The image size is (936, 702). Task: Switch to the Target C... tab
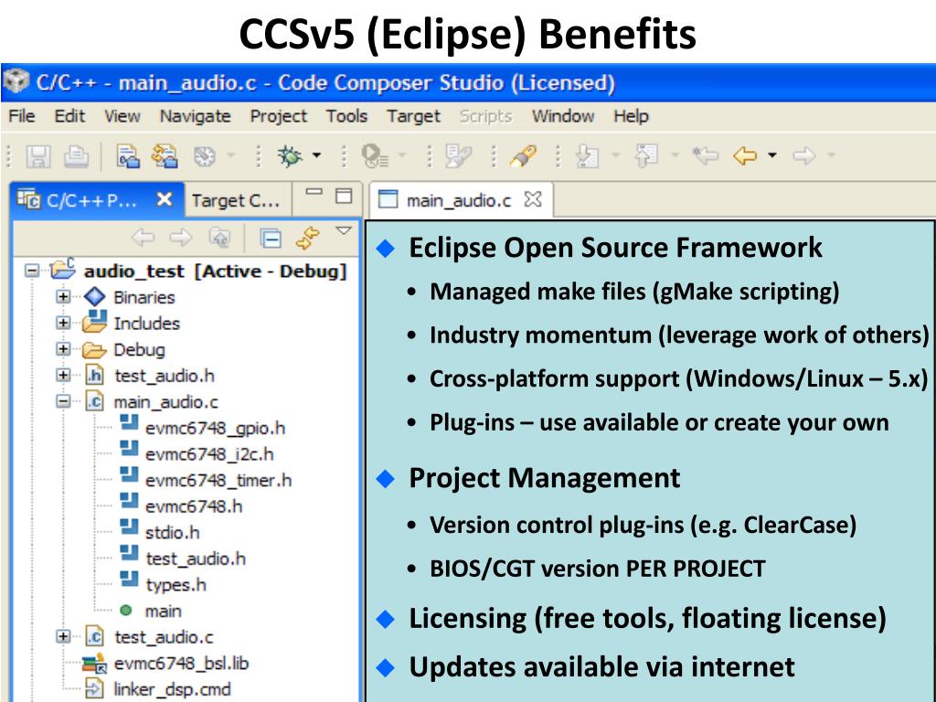coord(239,200)
